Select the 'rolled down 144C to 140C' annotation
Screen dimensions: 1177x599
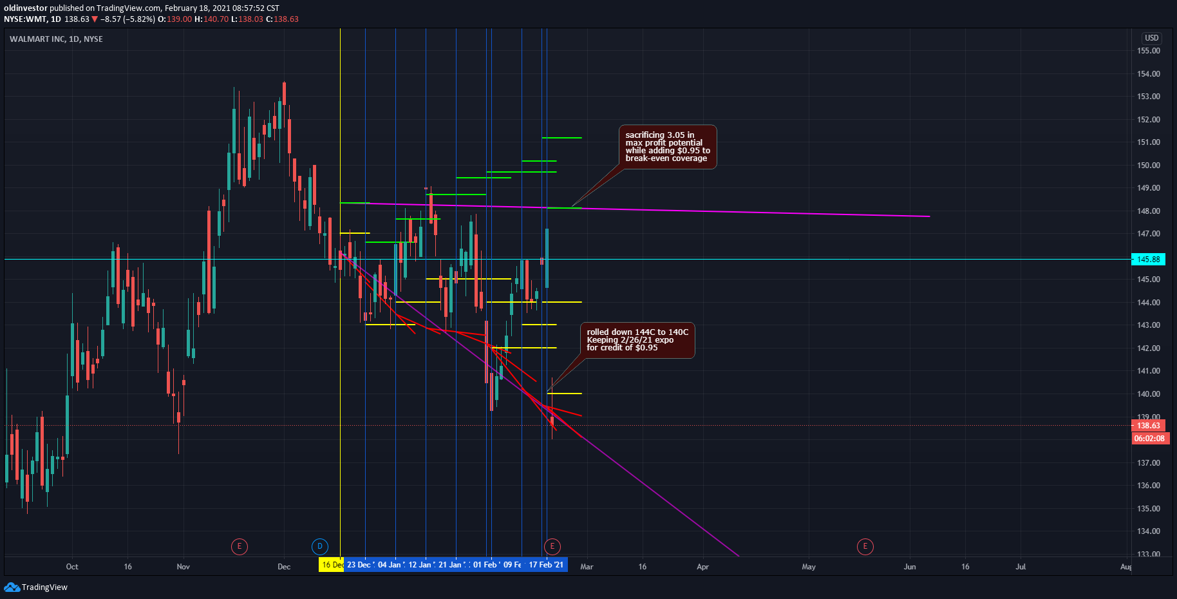[637, 340]
